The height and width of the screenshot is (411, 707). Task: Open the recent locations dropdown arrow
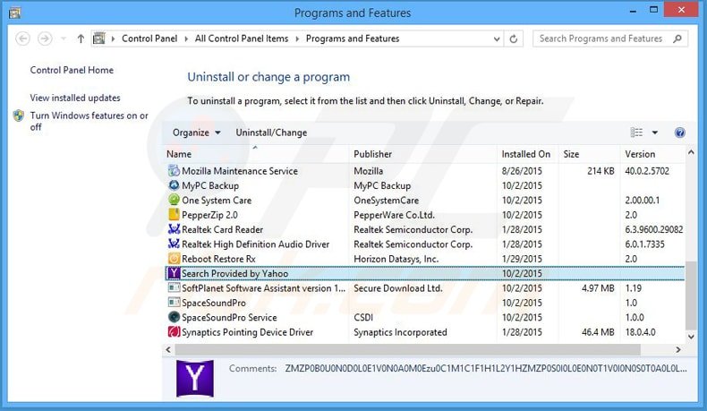pyautogui.click(x=64, y=39)
